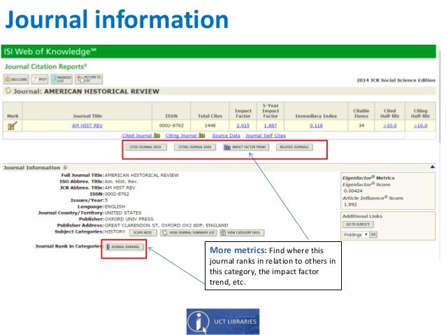Click the ISI Web of Knowledge banner title
This screenshot has width=446, height=335.
coord(50,52)
